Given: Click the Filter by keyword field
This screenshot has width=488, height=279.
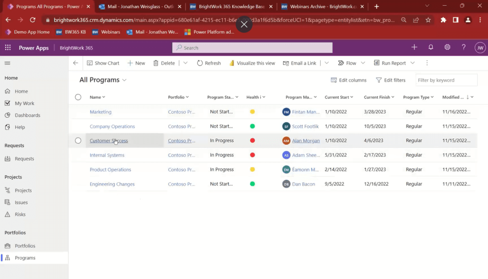Looking at the screenshot, I should click(x=446, y=80).
